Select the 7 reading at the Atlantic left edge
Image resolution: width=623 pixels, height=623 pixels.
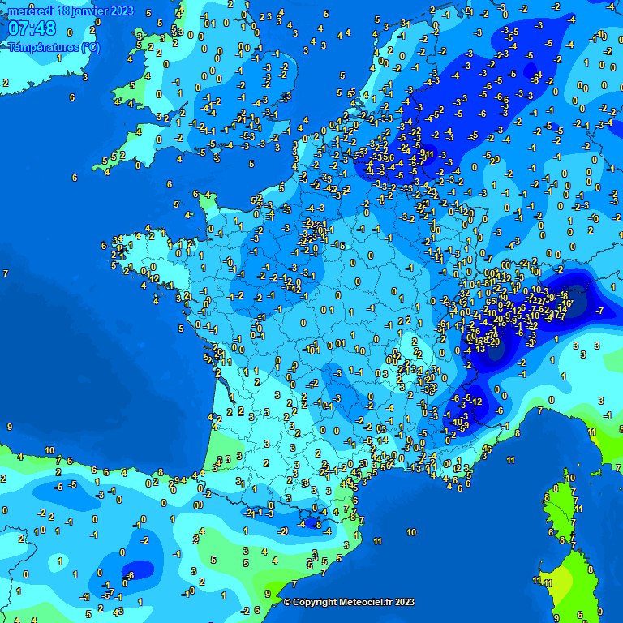tap(6, 273)
